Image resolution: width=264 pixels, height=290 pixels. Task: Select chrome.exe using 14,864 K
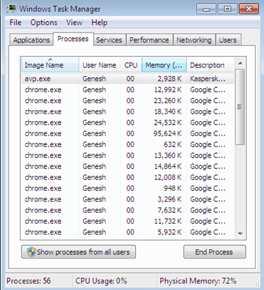pos(128,166)
